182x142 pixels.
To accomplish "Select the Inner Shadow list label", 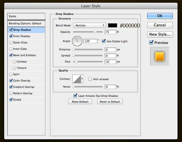I will coord(22,36).
